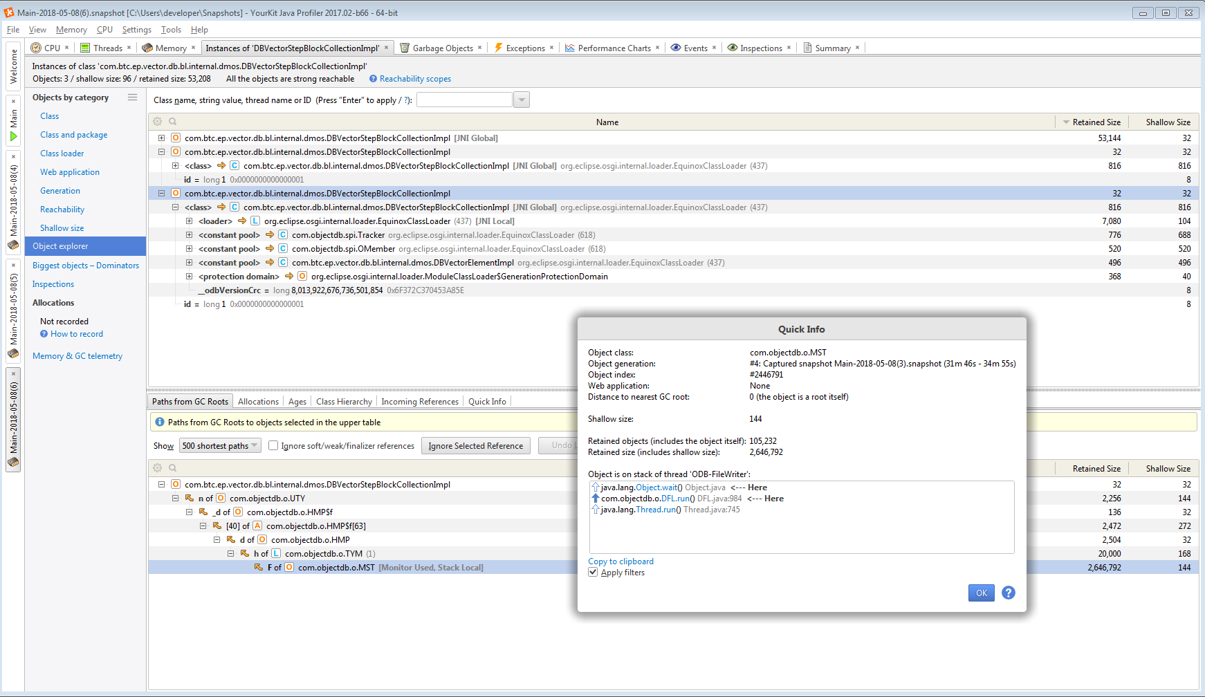Image resolution: width=1205 pixels, height=697 pixels.
Task: Open the 500 shortest paths dropdown
Action: tap(220, 446)
